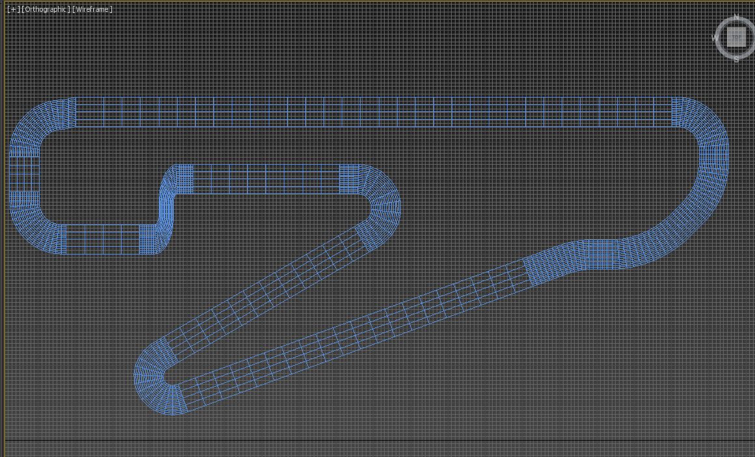Image resolution: width=755 pixels, height=457 pixels.
Task: Click an edge of the ViewCube top face
Action: (736, 26)
